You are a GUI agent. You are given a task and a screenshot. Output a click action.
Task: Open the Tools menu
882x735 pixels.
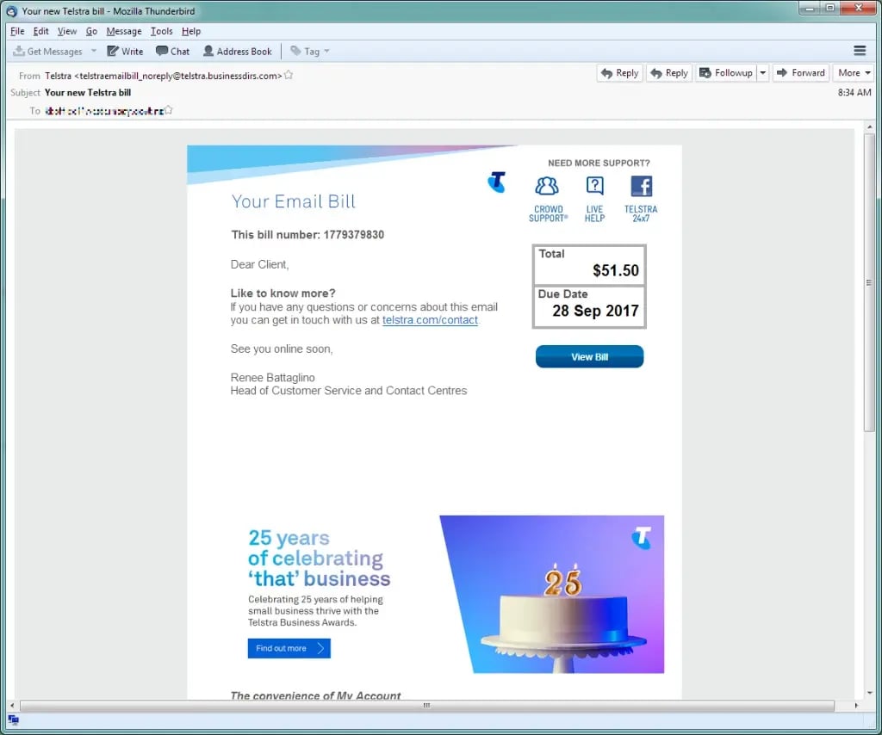161,31
